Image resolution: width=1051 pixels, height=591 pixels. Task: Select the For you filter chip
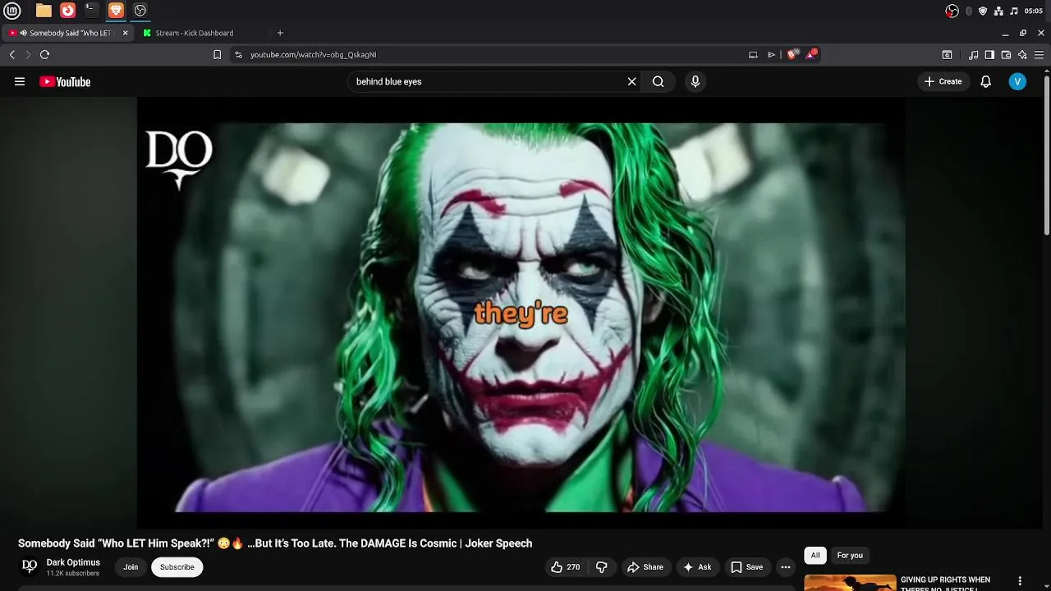coord(850,556)
